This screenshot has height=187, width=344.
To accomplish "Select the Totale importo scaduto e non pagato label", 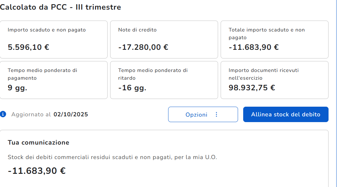I will coord(266,33).
